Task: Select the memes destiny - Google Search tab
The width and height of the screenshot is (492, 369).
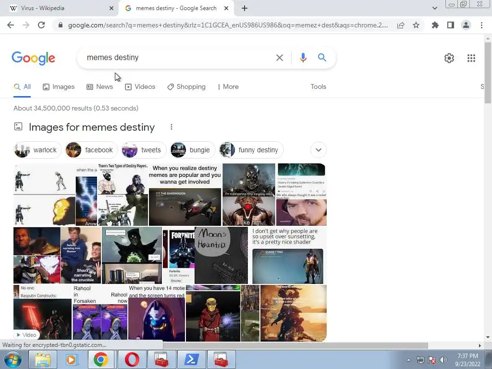Action: pyautogui.click(x=176, y=8)
